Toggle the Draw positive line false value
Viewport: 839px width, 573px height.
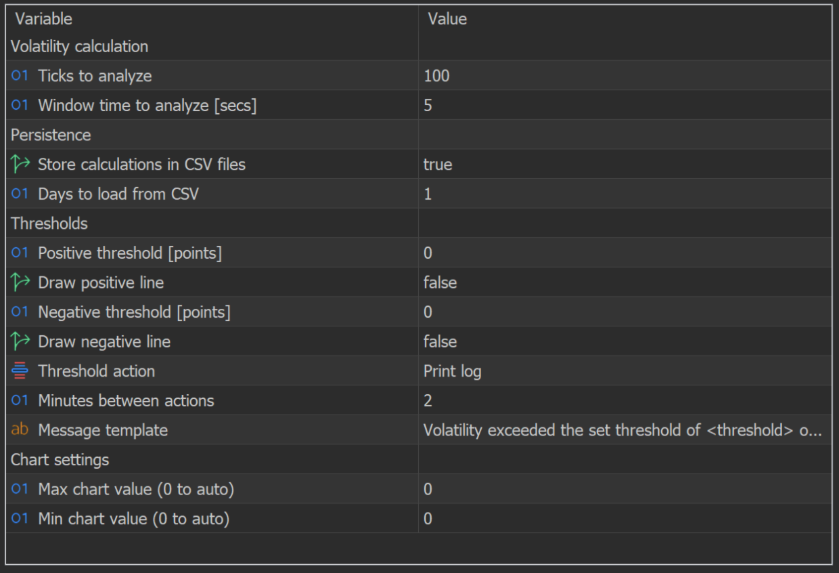pos(440,282)
